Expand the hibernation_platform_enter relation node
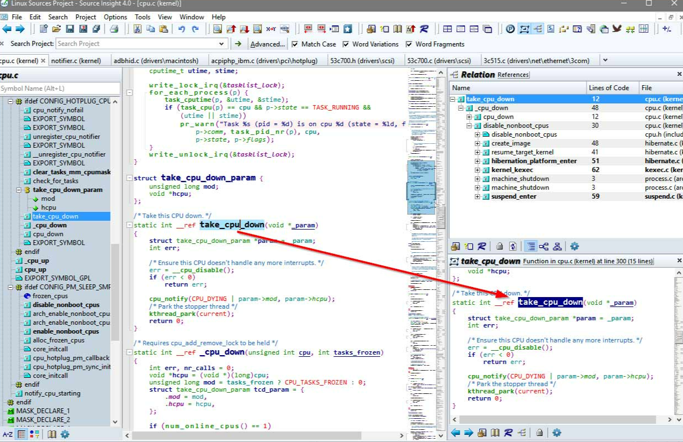The image size is (683, 442). coord(477,161)
